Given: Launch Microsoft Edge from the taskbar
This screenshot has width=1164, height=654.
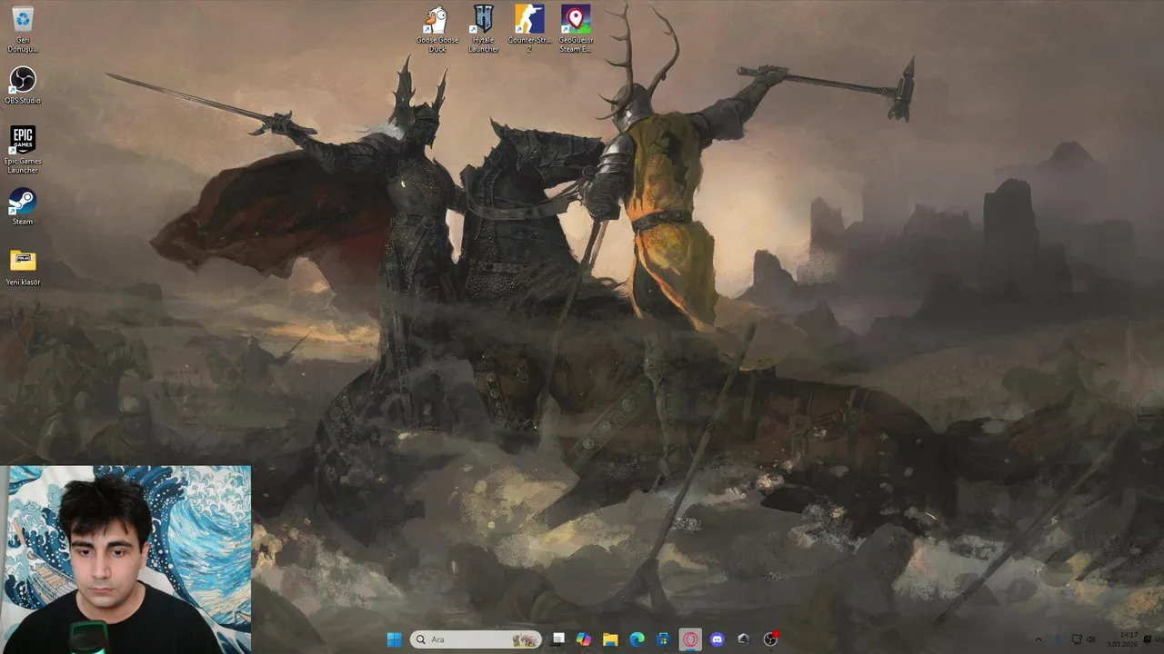Looking at the screenshot, I should (x=637, y=639).
